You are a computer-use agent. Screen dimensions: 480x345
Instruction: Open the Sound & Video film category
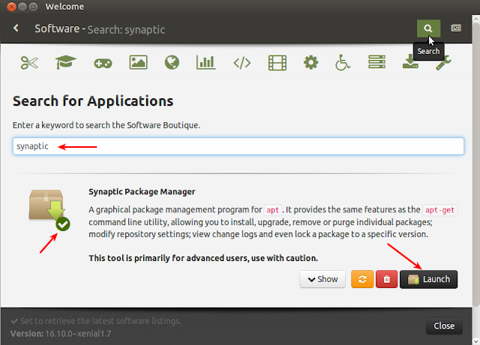coord(277,63)
